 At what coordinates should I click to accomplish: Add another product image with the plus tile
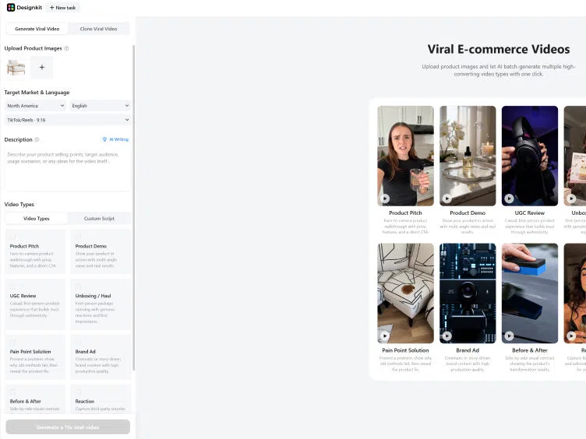(x=42, y=68)
